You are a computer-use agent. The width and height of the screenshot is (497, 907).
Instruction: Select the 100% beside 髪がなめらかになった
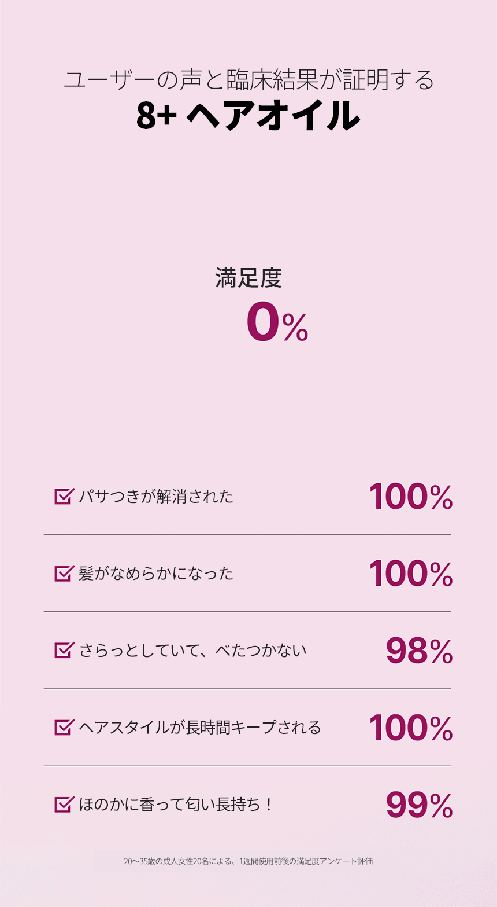pyautogui.click(x=410, y=574)
